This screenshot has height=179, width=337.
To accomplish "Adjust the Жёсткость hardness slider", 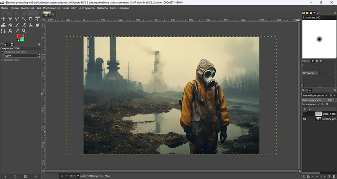I will (x=319, y=73).
